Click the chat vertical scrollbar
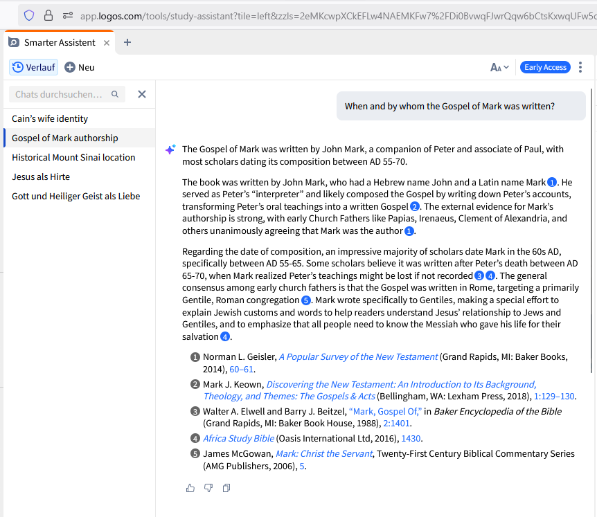This screenshot has height=517, width=597. click(591, 230)
